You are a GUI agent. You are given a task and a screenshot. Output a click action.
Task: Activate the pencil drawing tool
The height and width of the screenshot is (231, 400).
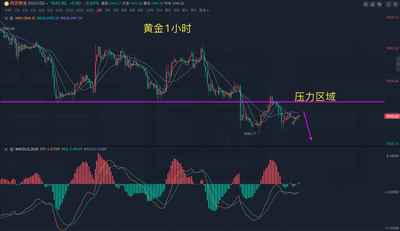pos(373,4)
